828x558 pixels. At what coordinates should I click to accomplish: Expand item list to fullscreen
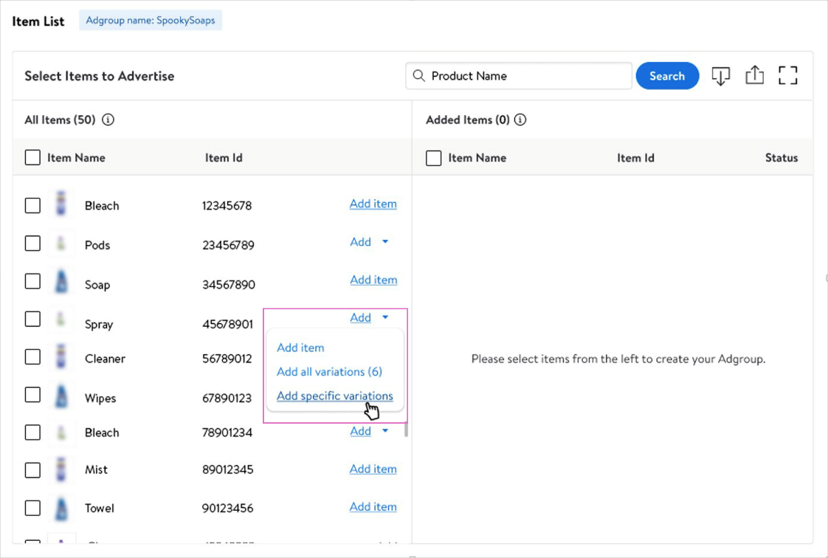coord(788,75)
